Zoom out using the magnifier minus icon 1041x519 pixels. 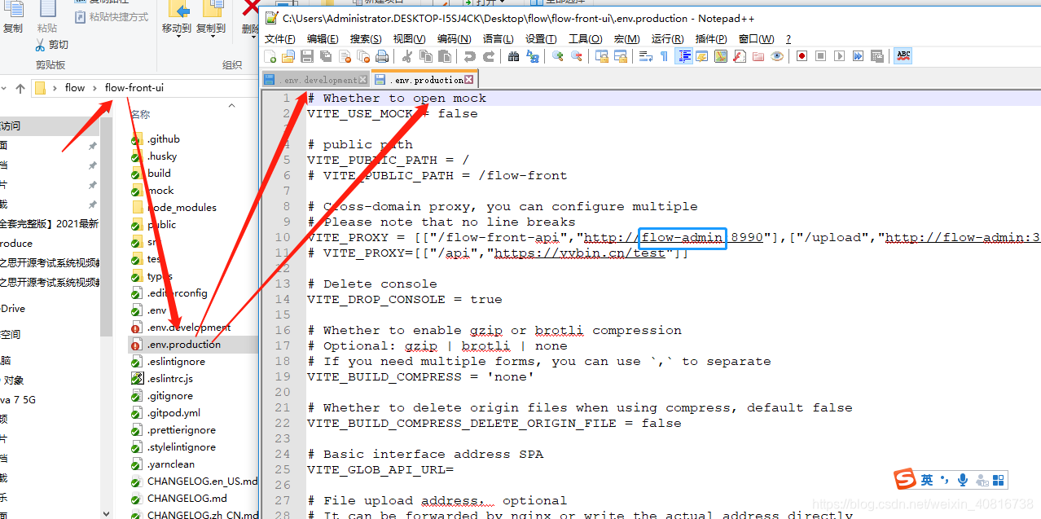(x=577, y=56)
